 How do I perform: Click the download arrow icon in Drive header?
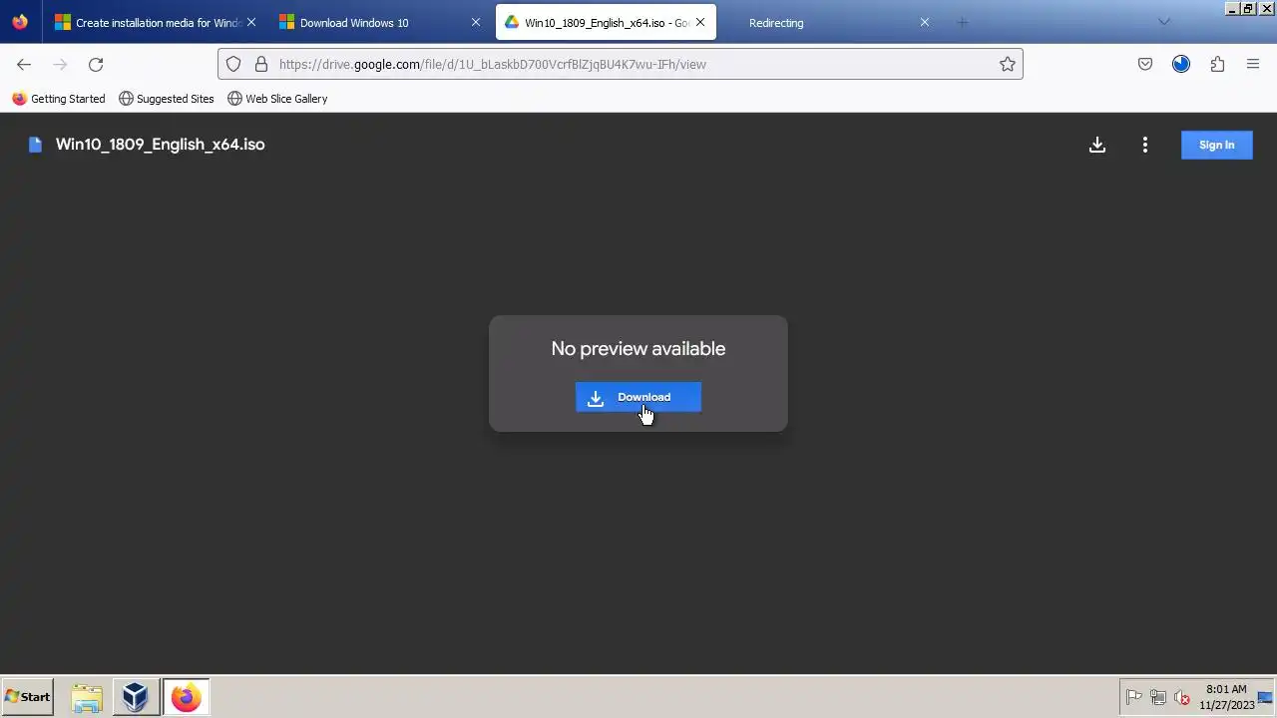pos(1097,145)
